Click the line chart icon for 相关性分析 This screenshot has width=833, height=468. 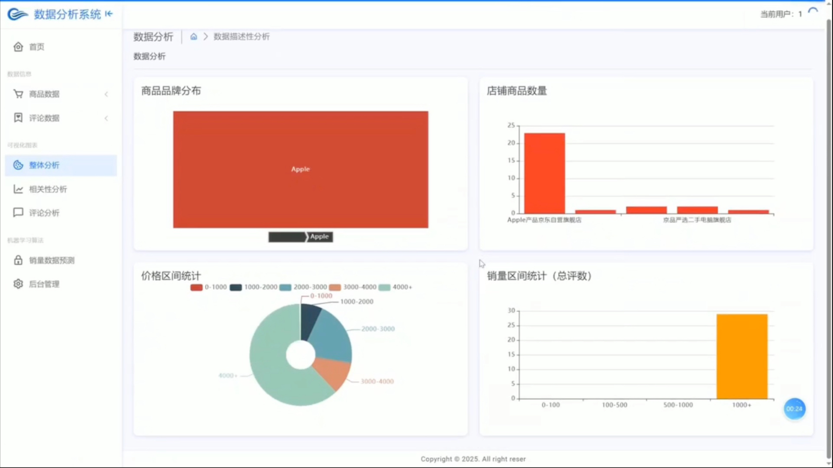[18, 189]
